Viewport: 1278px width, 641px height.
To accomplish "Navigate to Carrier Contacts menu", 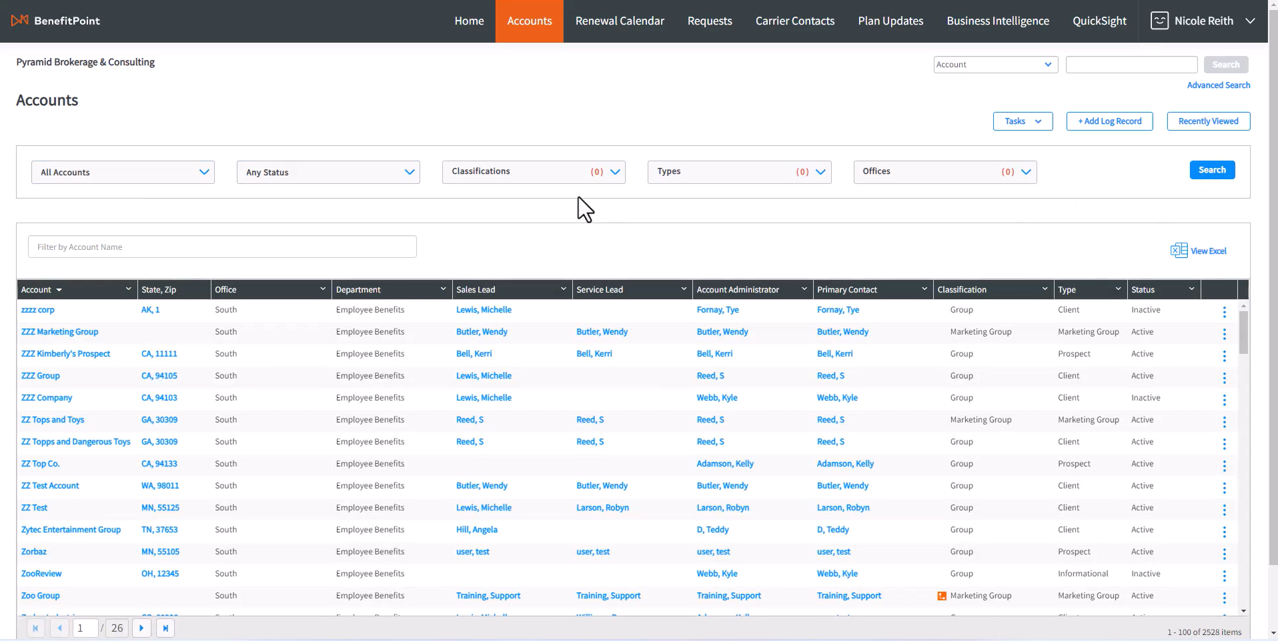I will (794, 21).
